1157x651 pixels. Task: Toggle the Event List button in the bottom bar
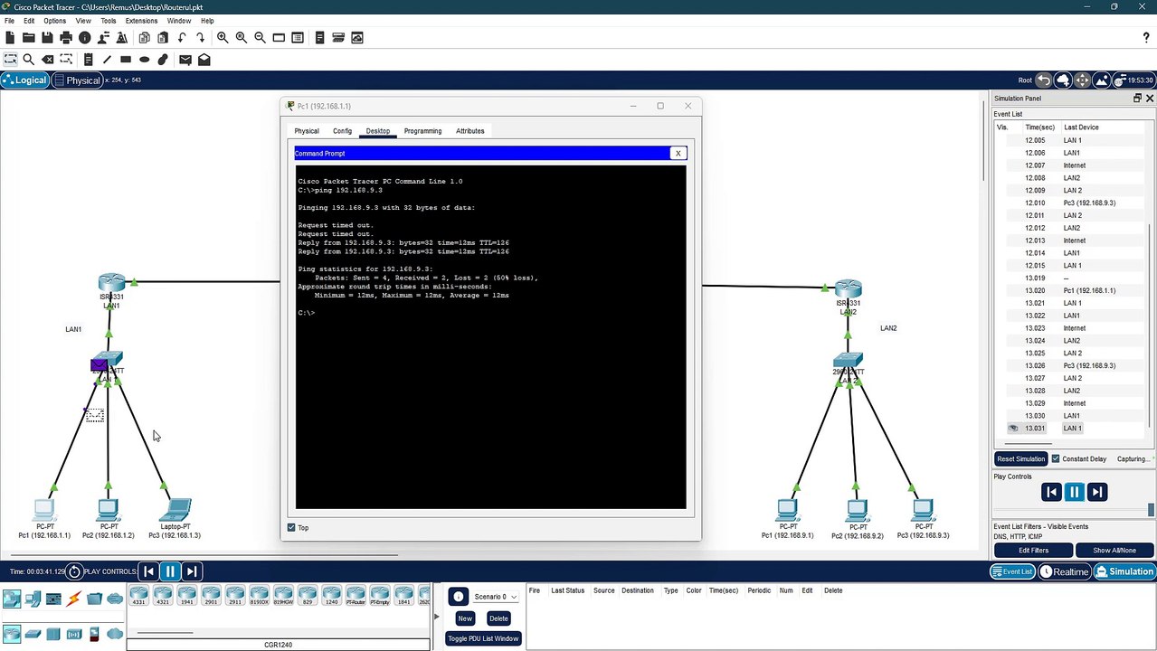[x=1012, y=571]
